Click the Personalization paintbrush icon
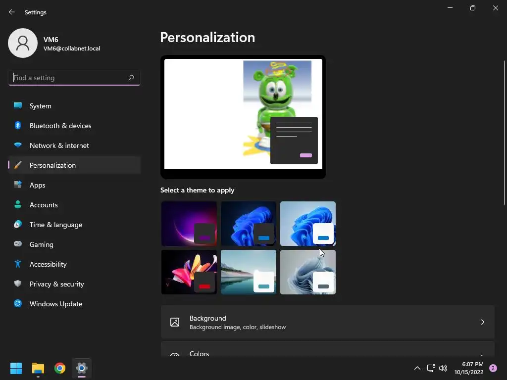Screen dimensions: 507x380 point(18,165)
